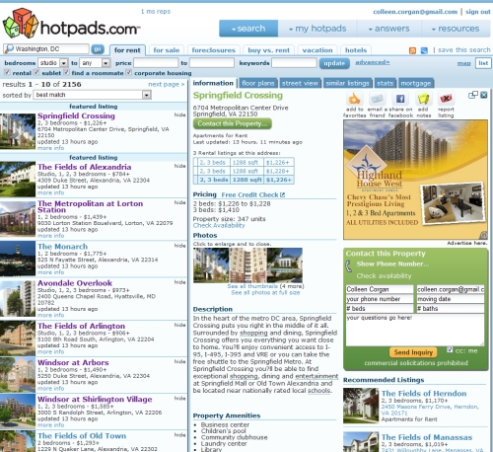Open the minimum bedrooms studio dropdown

point(53,63)
